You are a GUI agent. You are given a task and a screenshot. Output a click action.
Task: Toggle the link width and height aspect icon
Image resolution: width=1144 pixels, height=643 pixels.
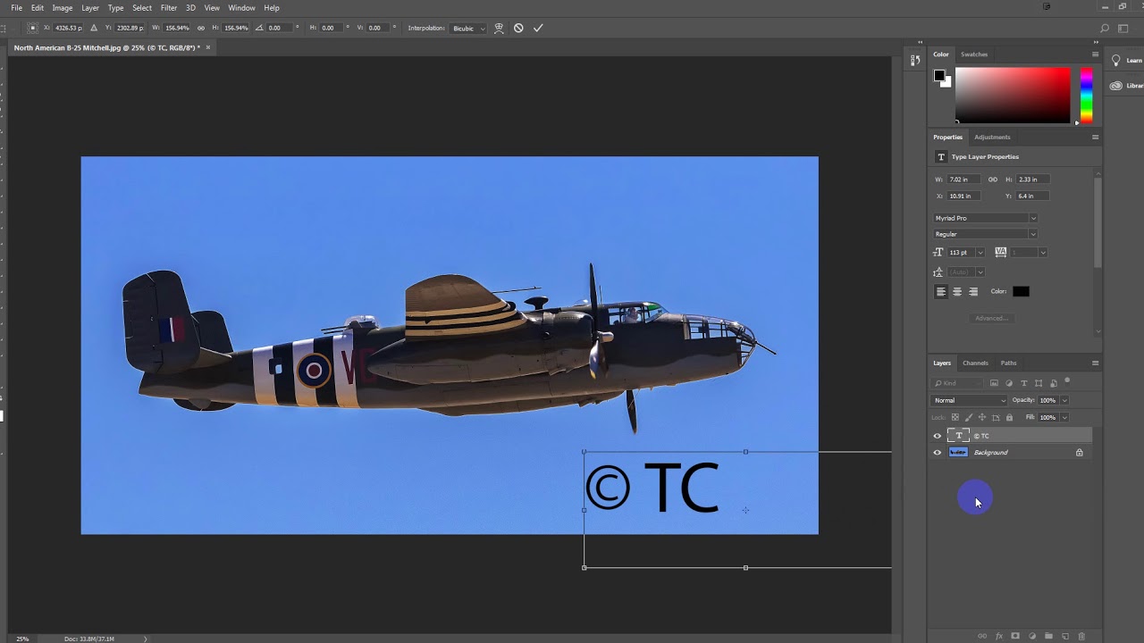200,28
